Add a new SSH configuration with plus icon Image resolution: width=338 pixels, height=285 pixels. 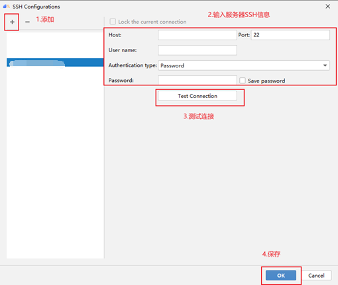pos(12,22)
